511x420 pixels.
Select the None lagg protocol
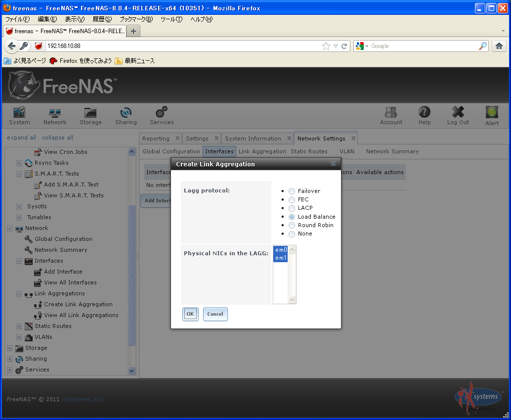pyautogui.click(x=292, y=233)
